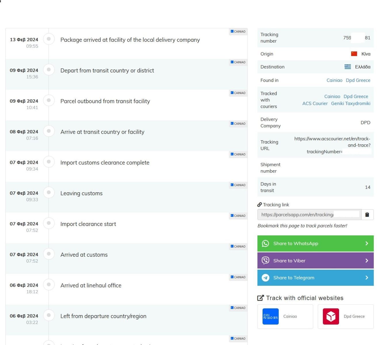377x345 pixels.
Task: Click the China flag icon next to Origin
Action: click(354, 54)
